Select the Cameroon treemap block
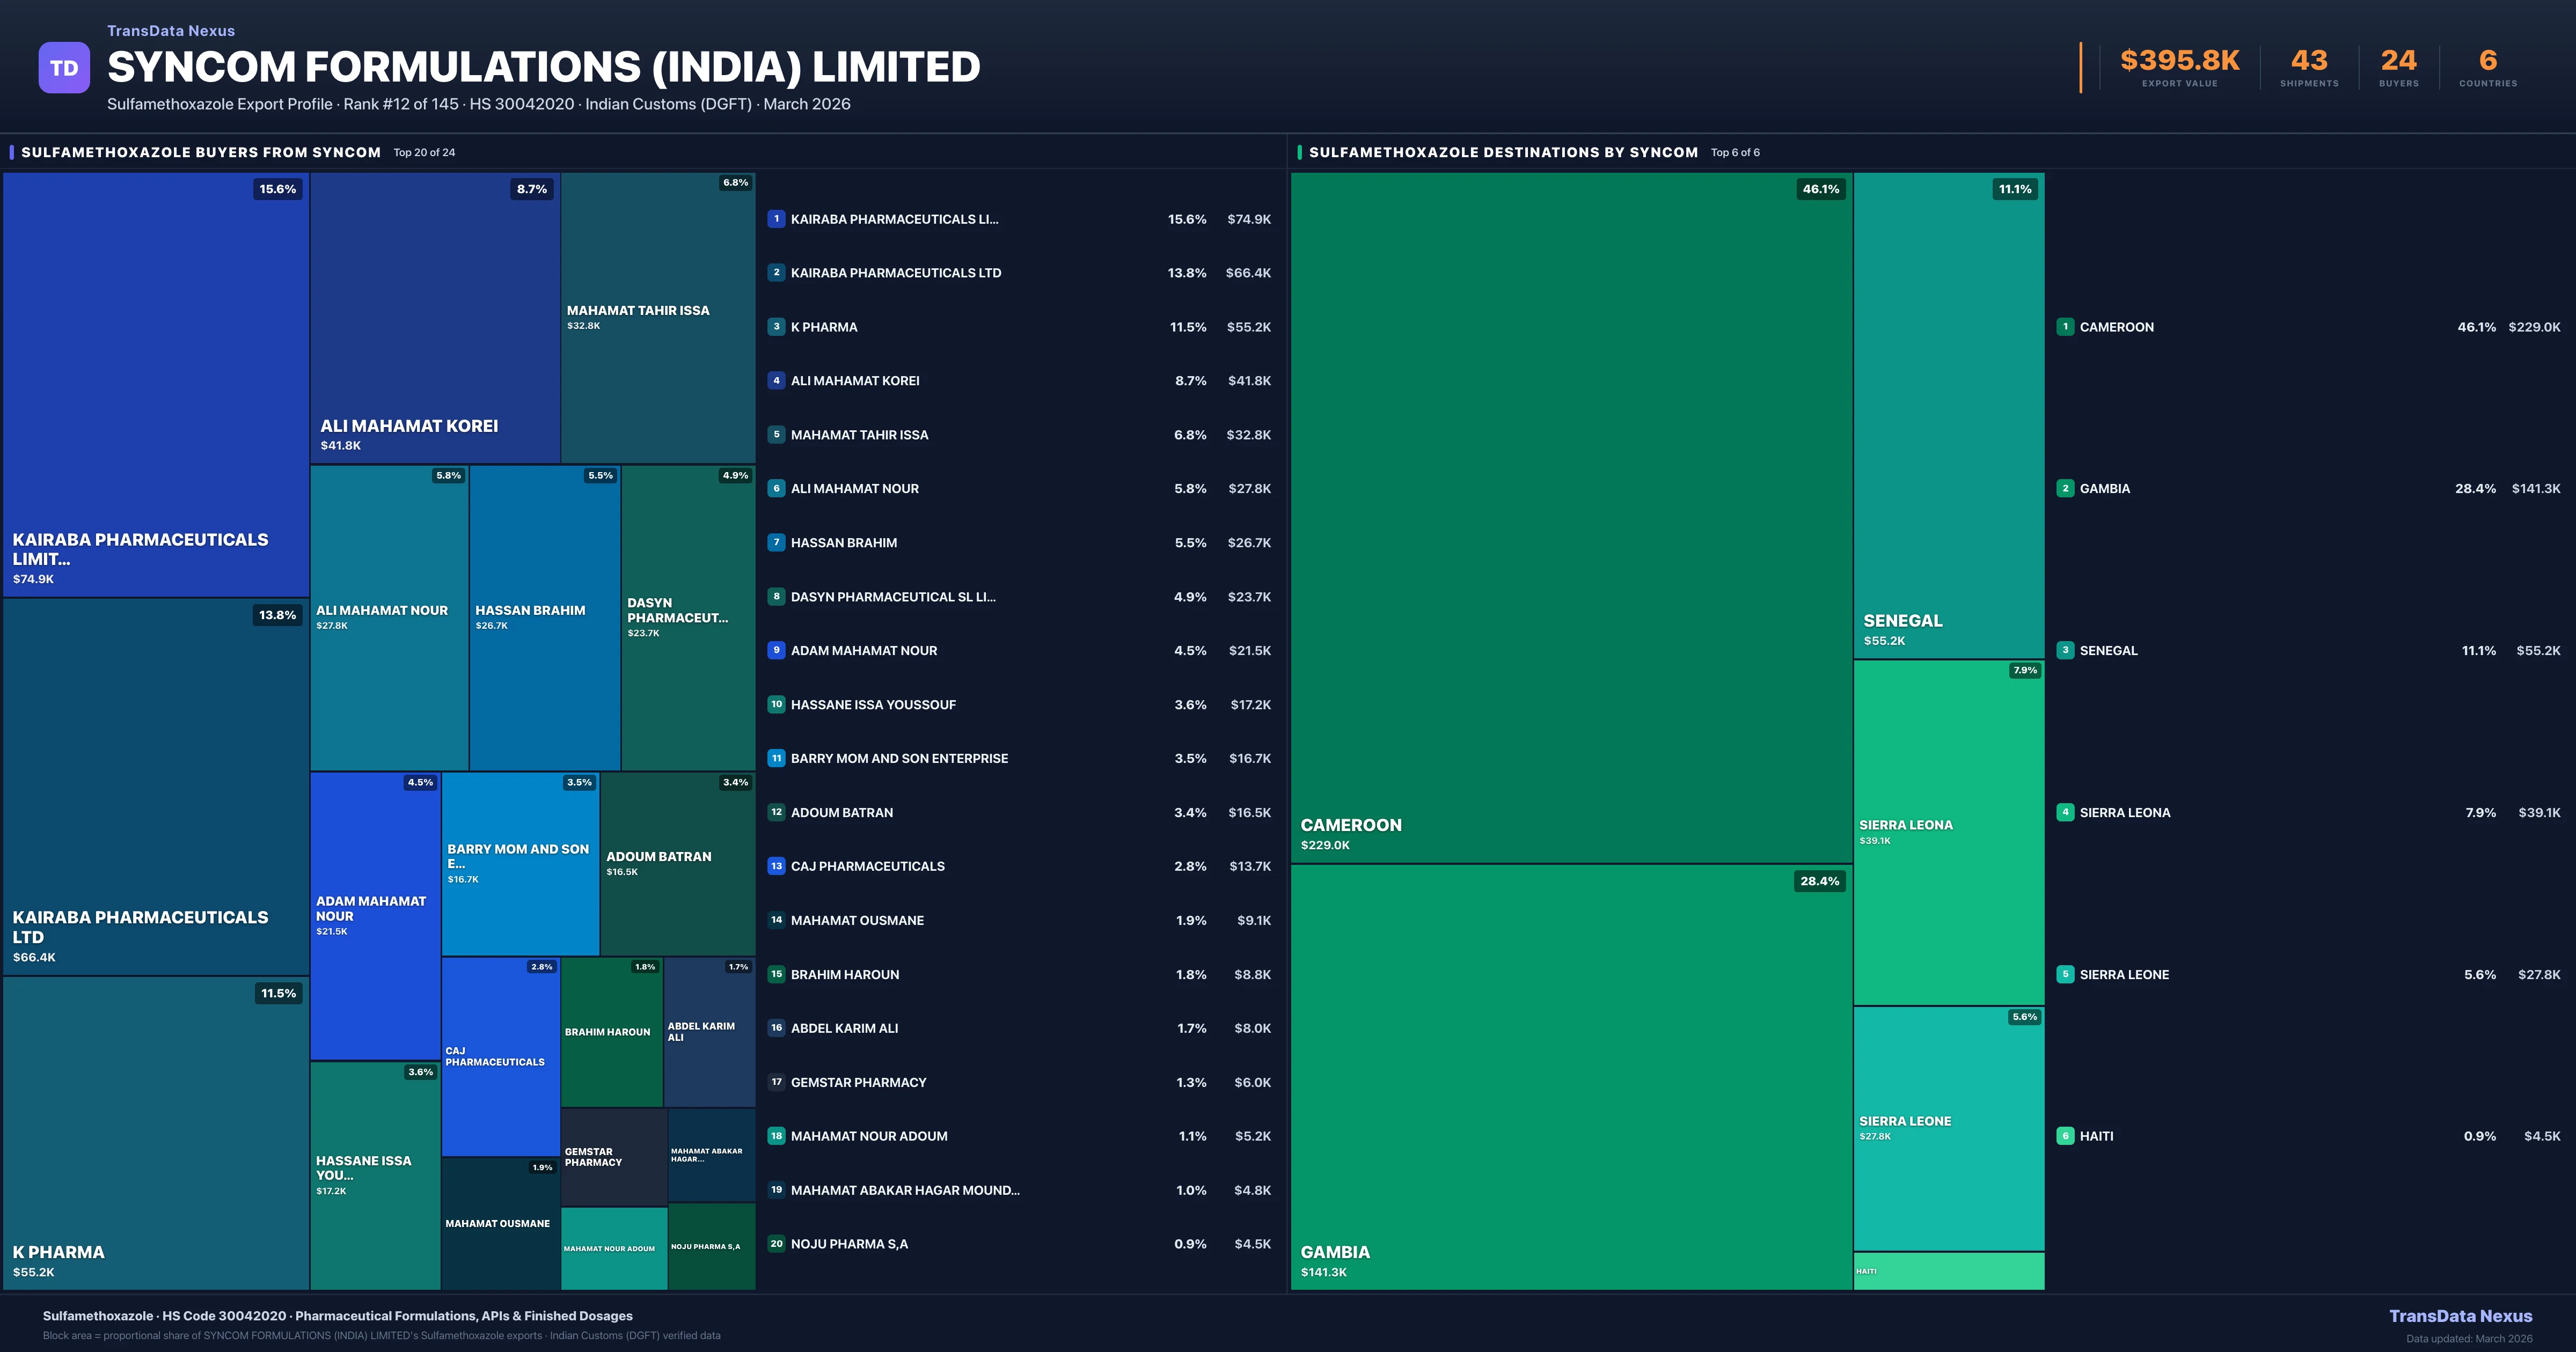 1570,517
